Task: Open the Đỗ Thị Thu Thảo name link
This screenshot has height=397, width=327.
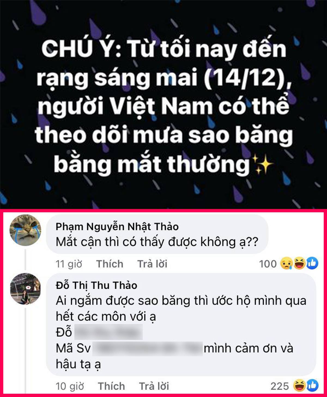Action: 96,285
